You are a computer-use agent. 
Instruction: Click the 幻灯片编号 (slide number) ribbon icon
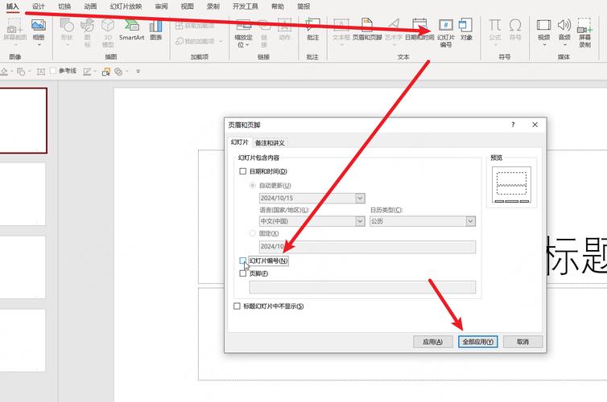click(444, 31)
